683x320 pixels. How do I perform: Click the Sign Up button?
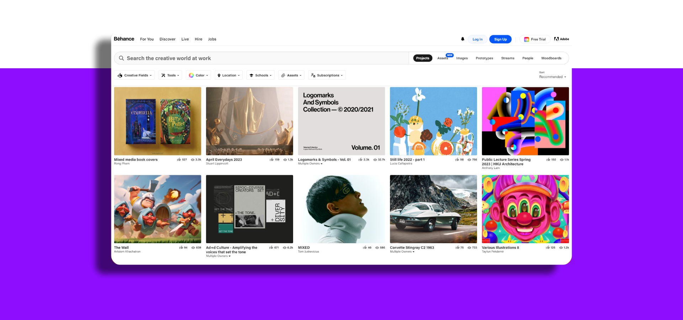point(500,39)
